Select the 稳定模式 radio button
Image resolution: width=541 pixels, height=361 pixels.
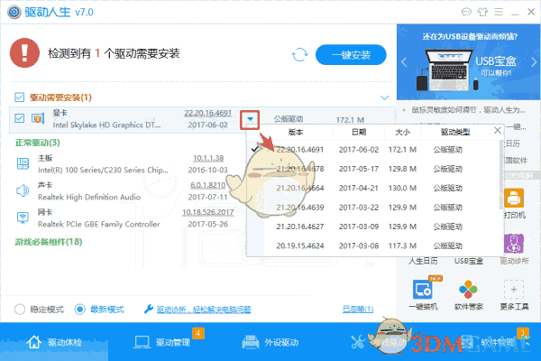pyautogui.click(x=20, y=310)
